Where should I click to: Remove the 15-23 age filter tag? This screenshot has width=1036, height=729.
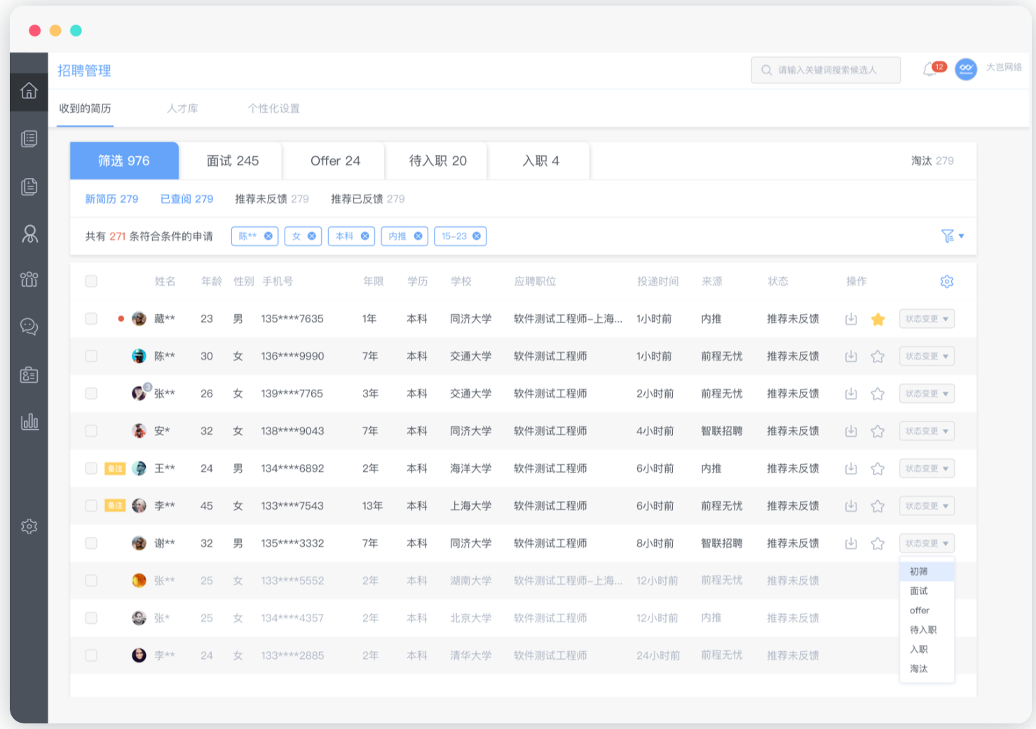(477, 236)
